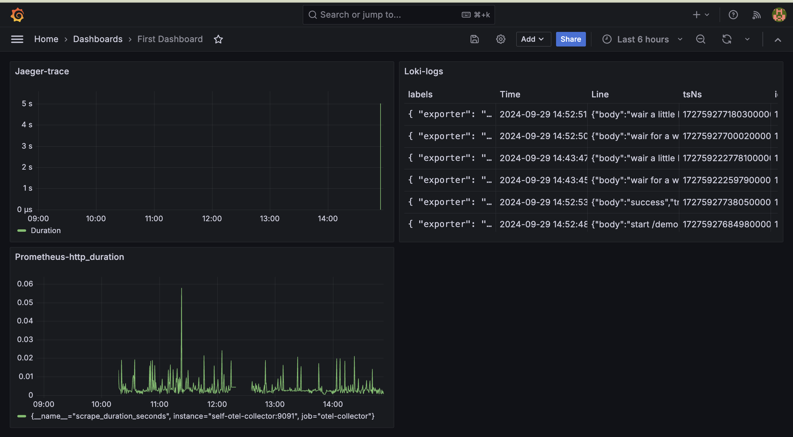
Task: Click the Share button
Action: tap(571, 39)
